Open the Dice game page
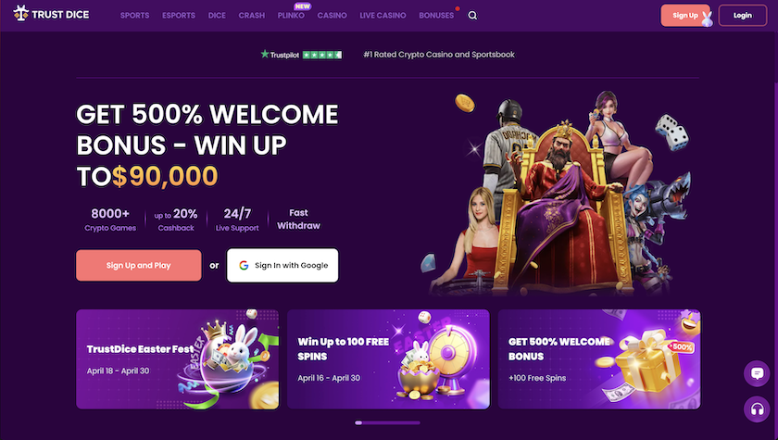The height and width of the screenshot is (440, 778). 217,16
